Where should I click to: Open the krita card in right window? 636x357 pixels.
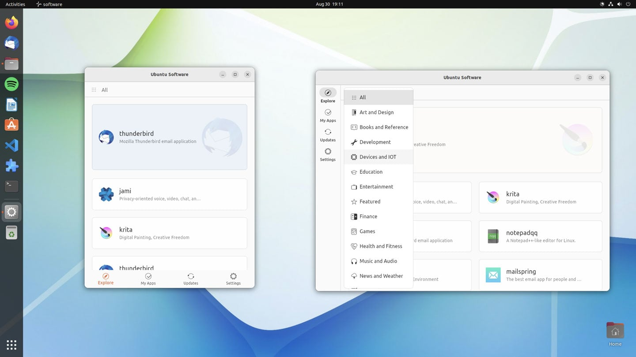point(541,197)
